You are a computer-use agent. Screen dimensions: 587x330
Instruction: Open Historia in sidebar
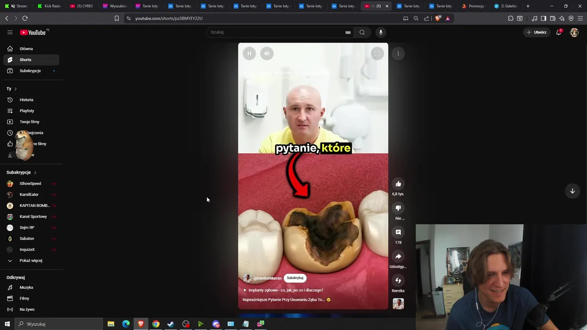click(31, 99)
